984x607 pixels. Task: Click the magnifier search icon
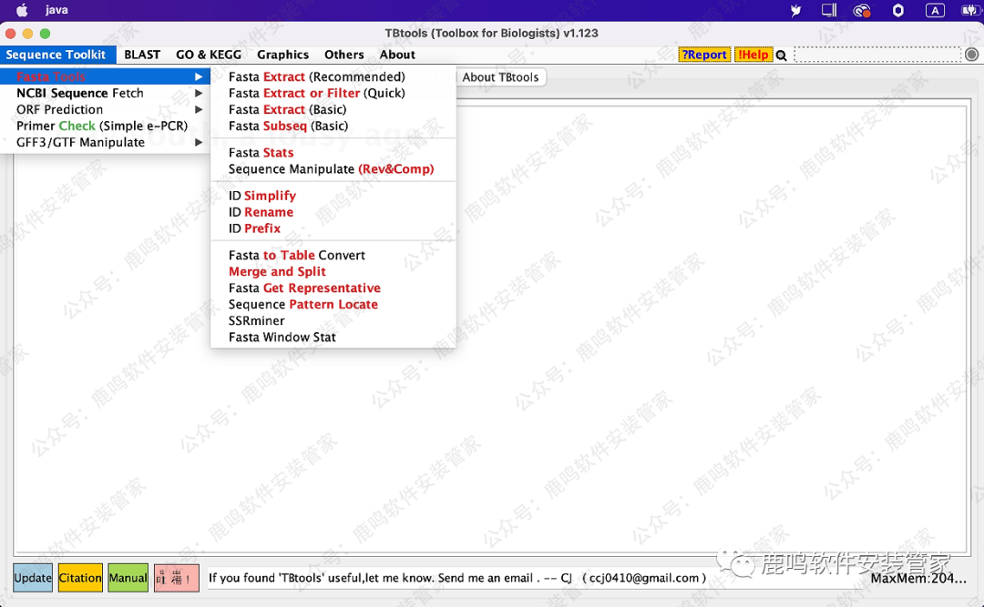[x=781, y=56]
